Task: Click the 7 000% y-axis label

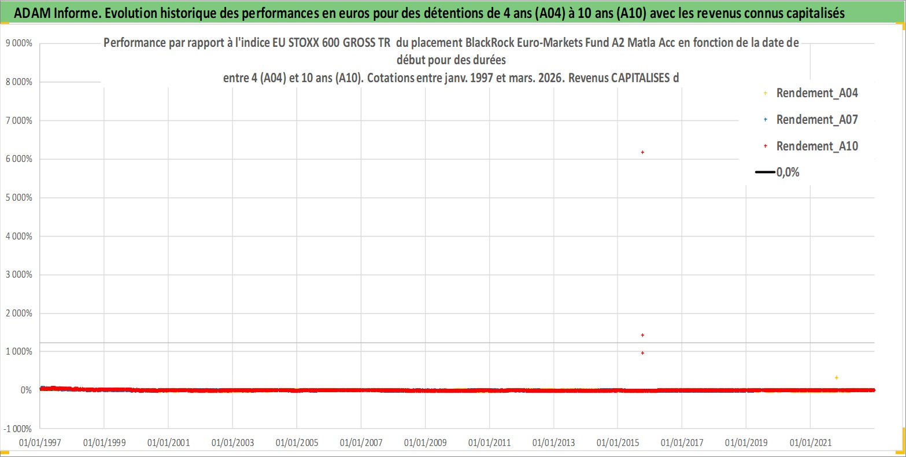Action: (18, 120)
